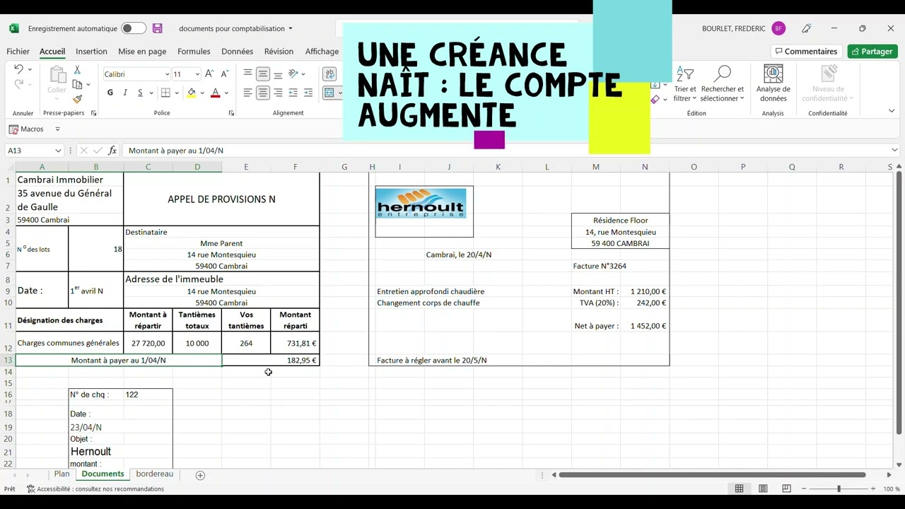Open the Plan sheet tab
This screenshot has height=509, width=905.
click(62, 474)
